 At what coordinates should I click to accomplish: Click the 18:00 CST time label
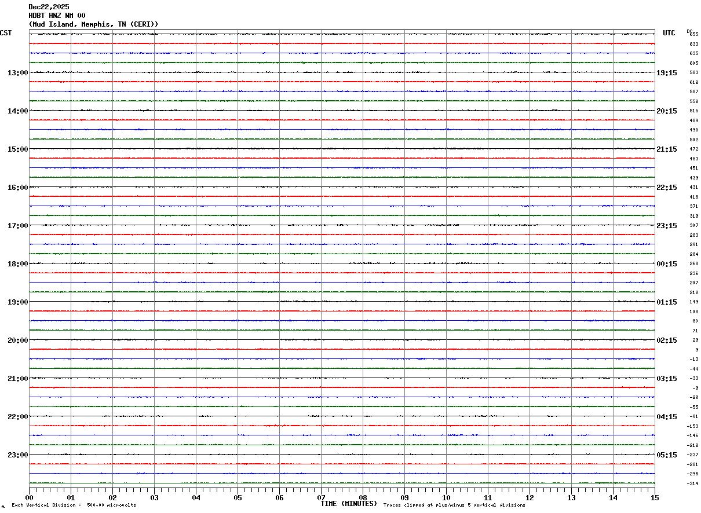(x=17, y=264)
